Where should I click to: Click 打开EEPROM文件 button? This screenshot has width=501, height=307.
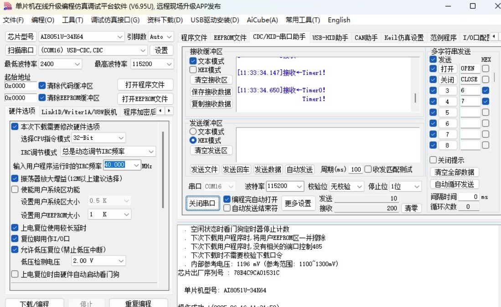(145, 99)
